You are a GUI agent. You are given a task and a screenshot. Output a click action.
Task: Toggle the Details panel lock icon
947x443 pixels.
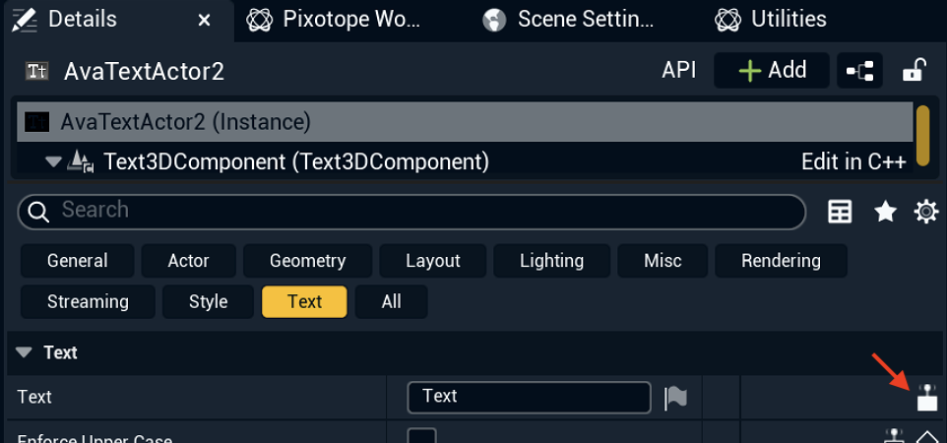click(x=915, y=71)
